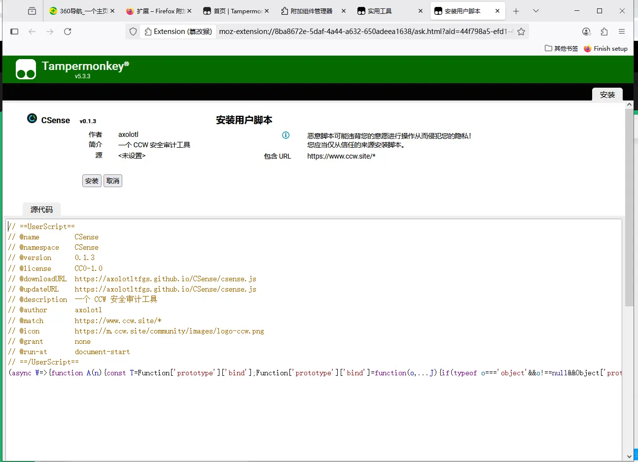Go forward with the browser forward arrow
The height and width of the screenshot is (462, 638).
pos(50,32)
